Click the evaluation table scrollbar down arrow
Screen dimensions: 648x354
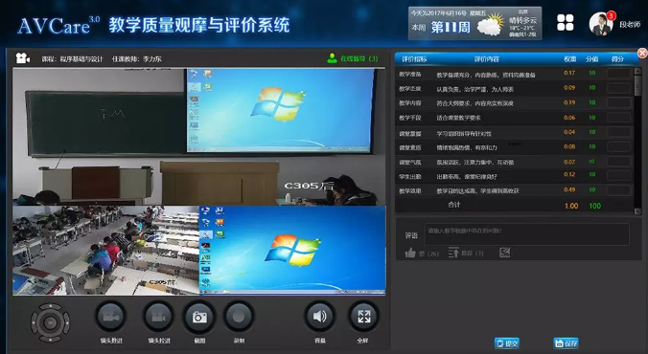(637, 210)
